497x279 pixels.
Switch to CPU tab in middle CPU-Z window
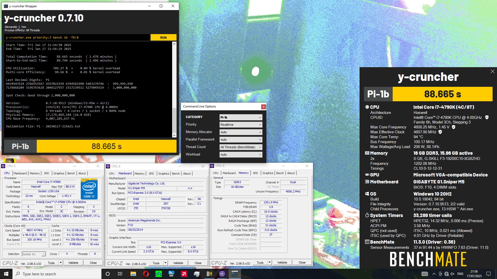click(112, 174)
